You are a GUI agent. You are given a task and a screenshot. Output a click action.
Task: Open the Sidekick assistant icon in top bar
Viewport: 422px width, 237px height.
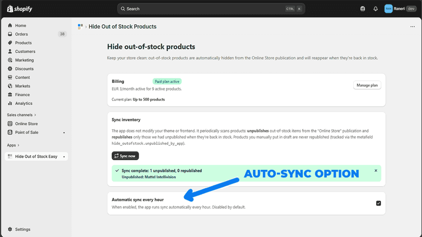pos(362,9)
